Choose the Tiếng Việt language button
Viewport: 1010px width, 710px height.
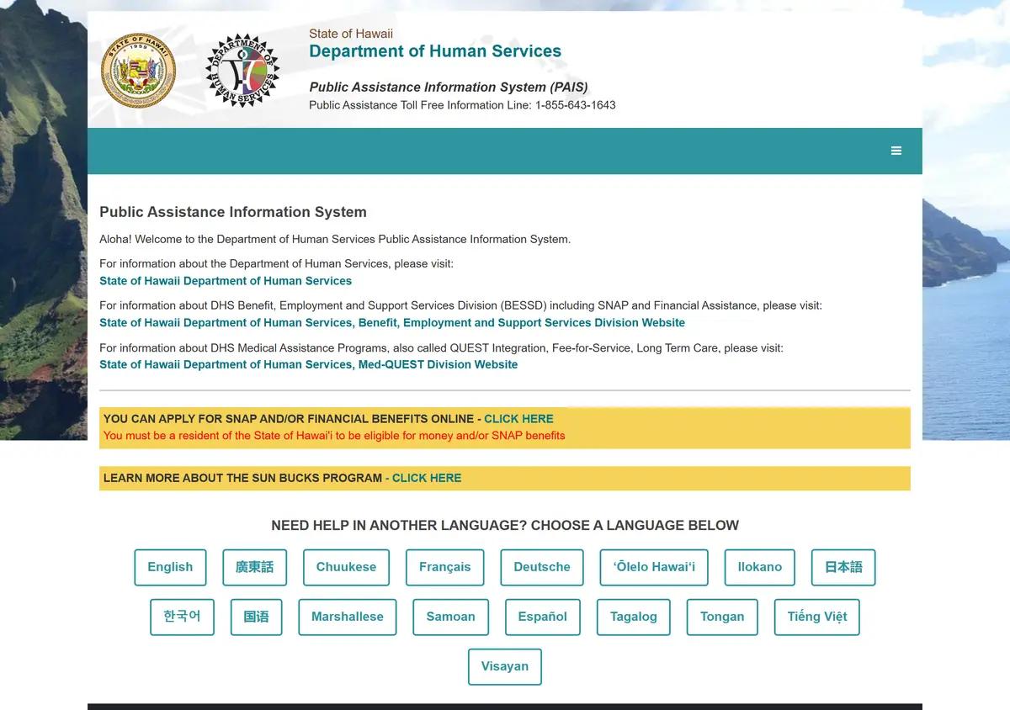(817, 617)
